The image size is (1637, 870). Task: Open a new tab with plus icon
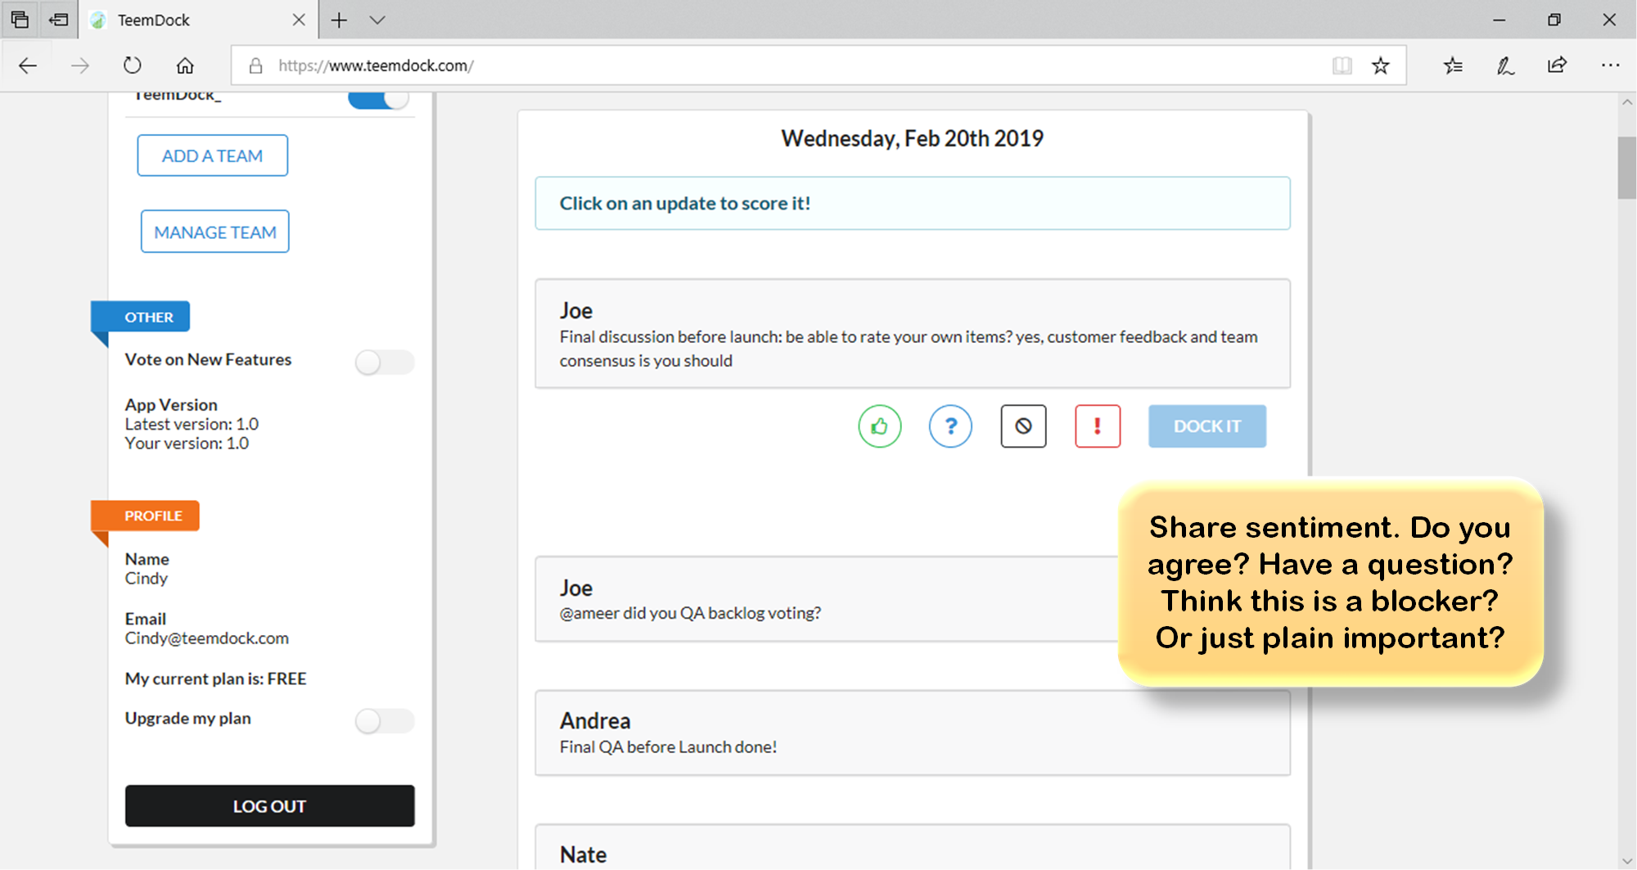(339, 20)
